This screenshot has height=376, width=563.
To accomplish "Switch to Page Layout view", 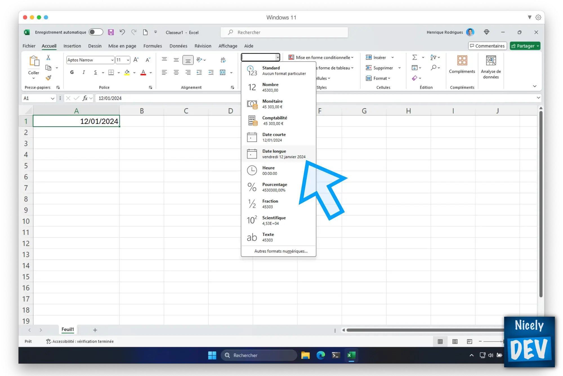I will [455, 341].
